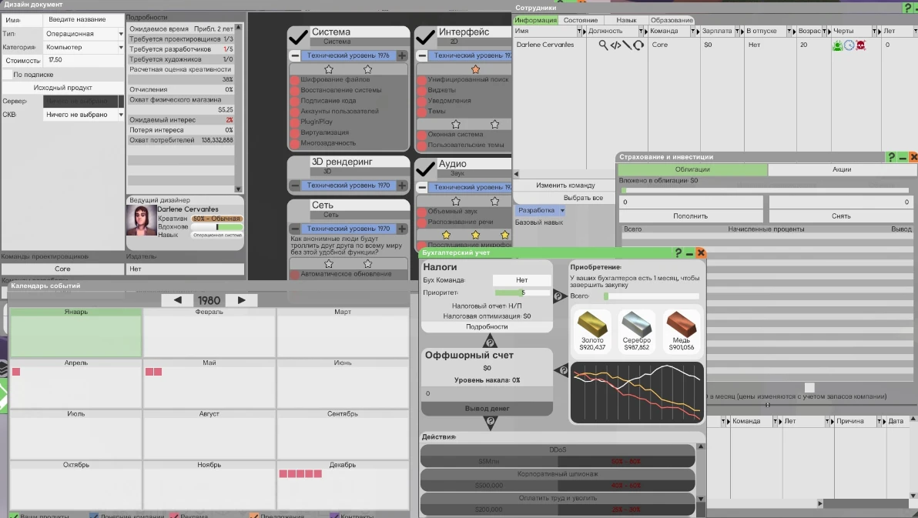Open the Тип dropdown showing Операционная
This screenshot has height=518, width=918.
[81, 34]
